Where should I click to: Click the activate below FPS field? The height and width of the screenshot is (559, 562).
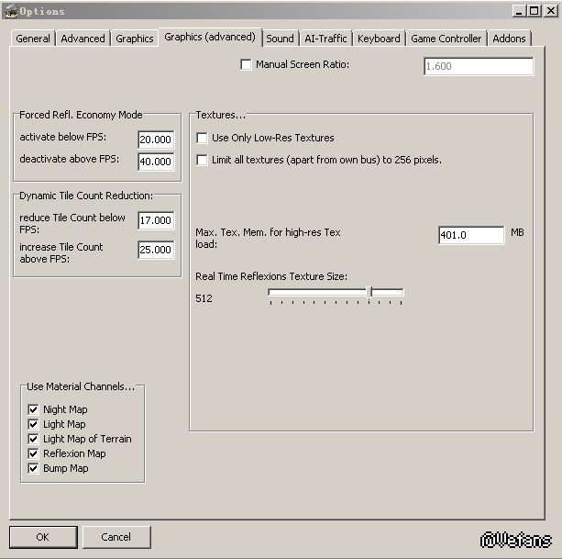pyautogui.click(x=156, y=140)
